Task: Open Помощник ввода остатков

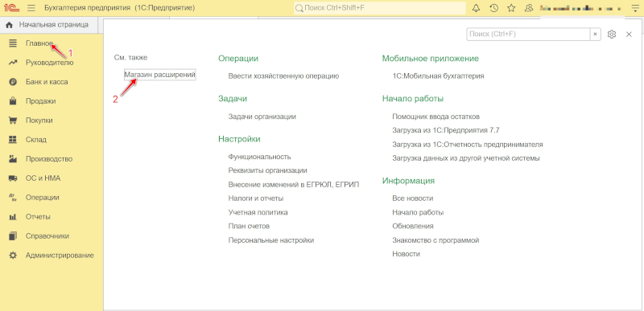Action: pyautogui.click(x=436, y=117)
